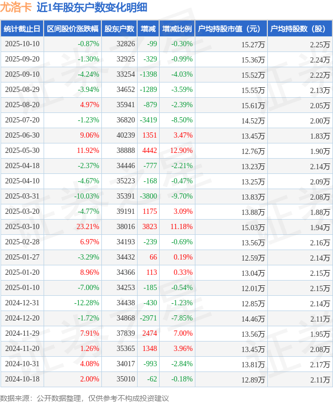Viewport: 333px width, 403px height.
Task: Select the 增减 column header
Action: [148, 29]
